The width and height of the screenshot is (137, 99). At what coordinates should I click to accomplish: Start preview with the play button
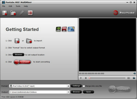tap(81, 78)
